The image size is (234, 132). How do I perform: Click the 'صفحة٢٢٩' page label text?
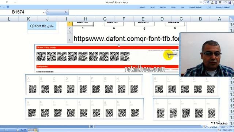[219, 123]
